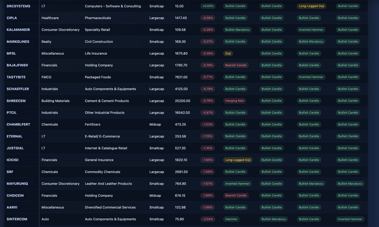Click Bullish Marubozu badge in KALAMANDIR row
379x227 pixels.
(x=238, y=30)
